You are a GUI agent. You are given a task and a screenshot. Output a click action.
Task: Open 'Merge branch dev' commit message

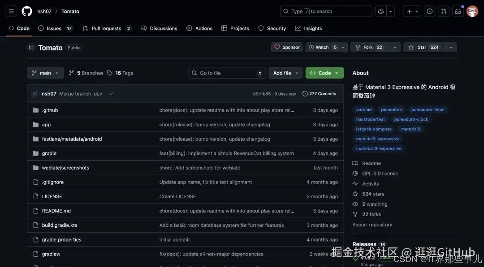click(x=81, y=94)
